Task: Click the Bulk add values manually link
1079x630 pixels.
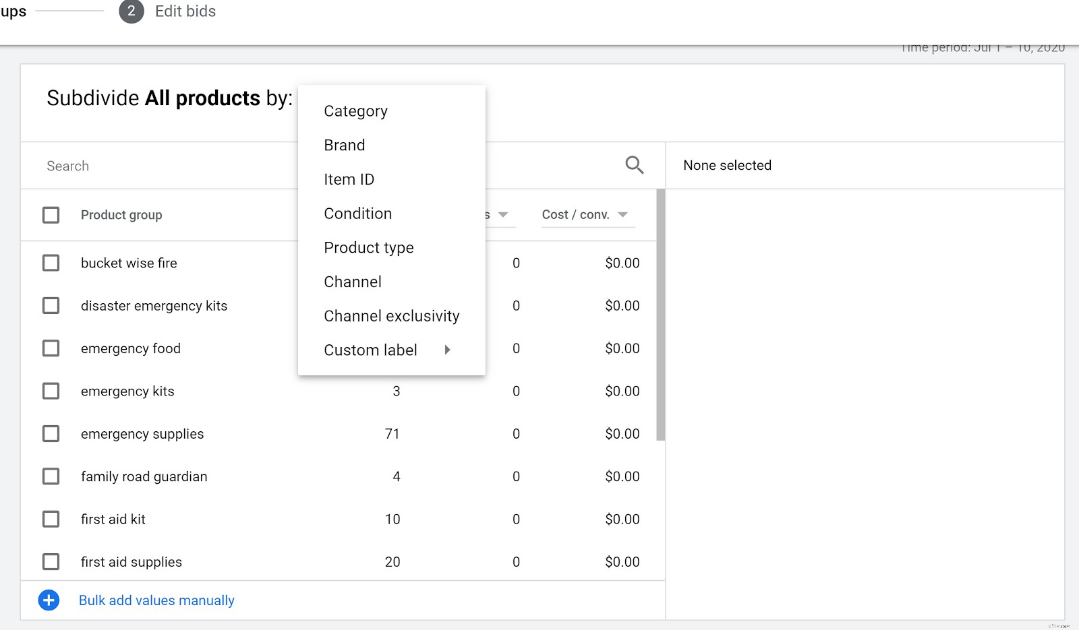Action: [156, 600]
